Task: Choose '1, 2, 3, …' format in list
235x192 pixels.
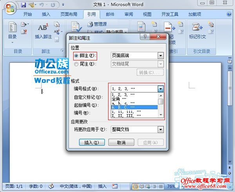Action: coord(134,94)
